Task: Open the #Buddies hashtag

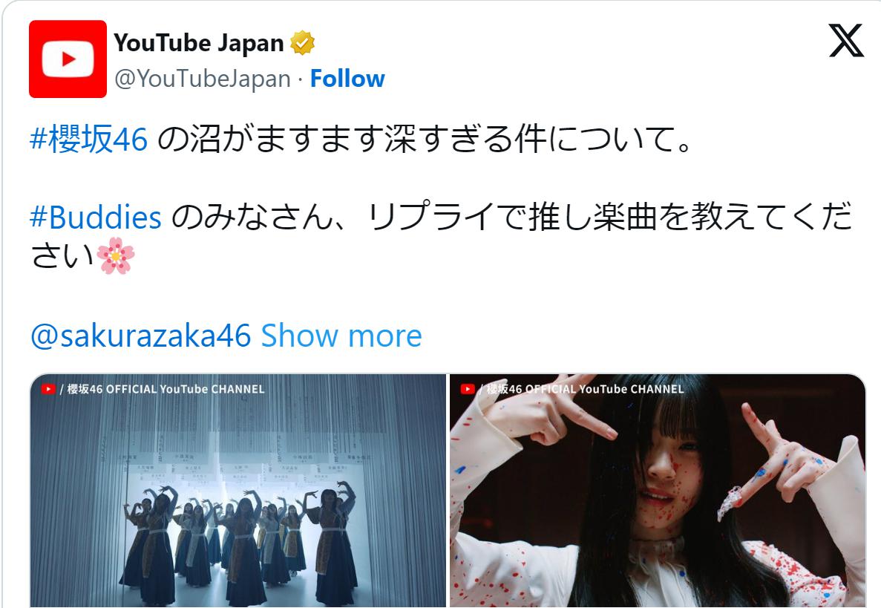Action: tap(96, 218)
